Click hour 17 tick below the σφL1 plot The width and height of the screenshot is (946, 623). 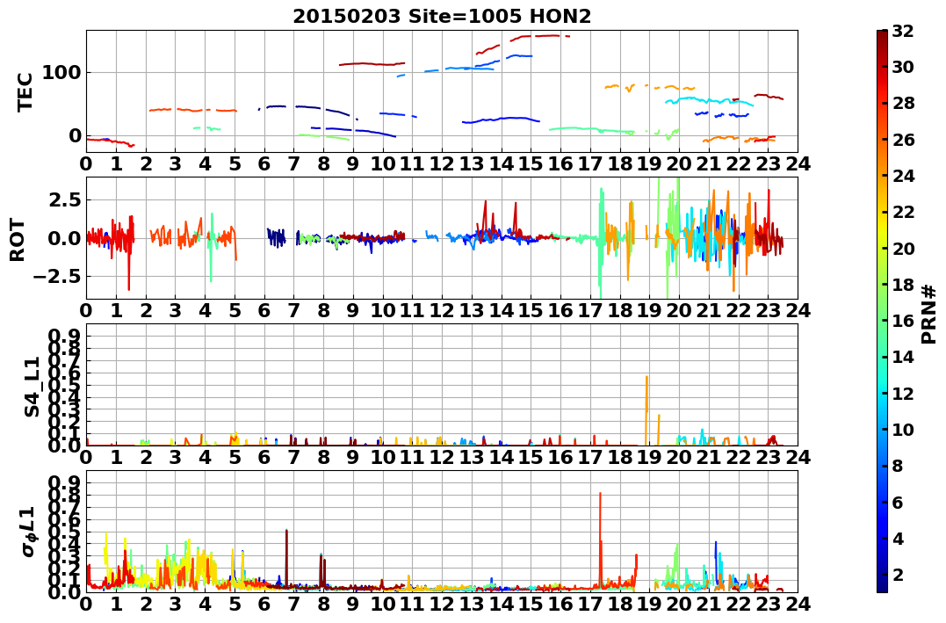point(590,604)
